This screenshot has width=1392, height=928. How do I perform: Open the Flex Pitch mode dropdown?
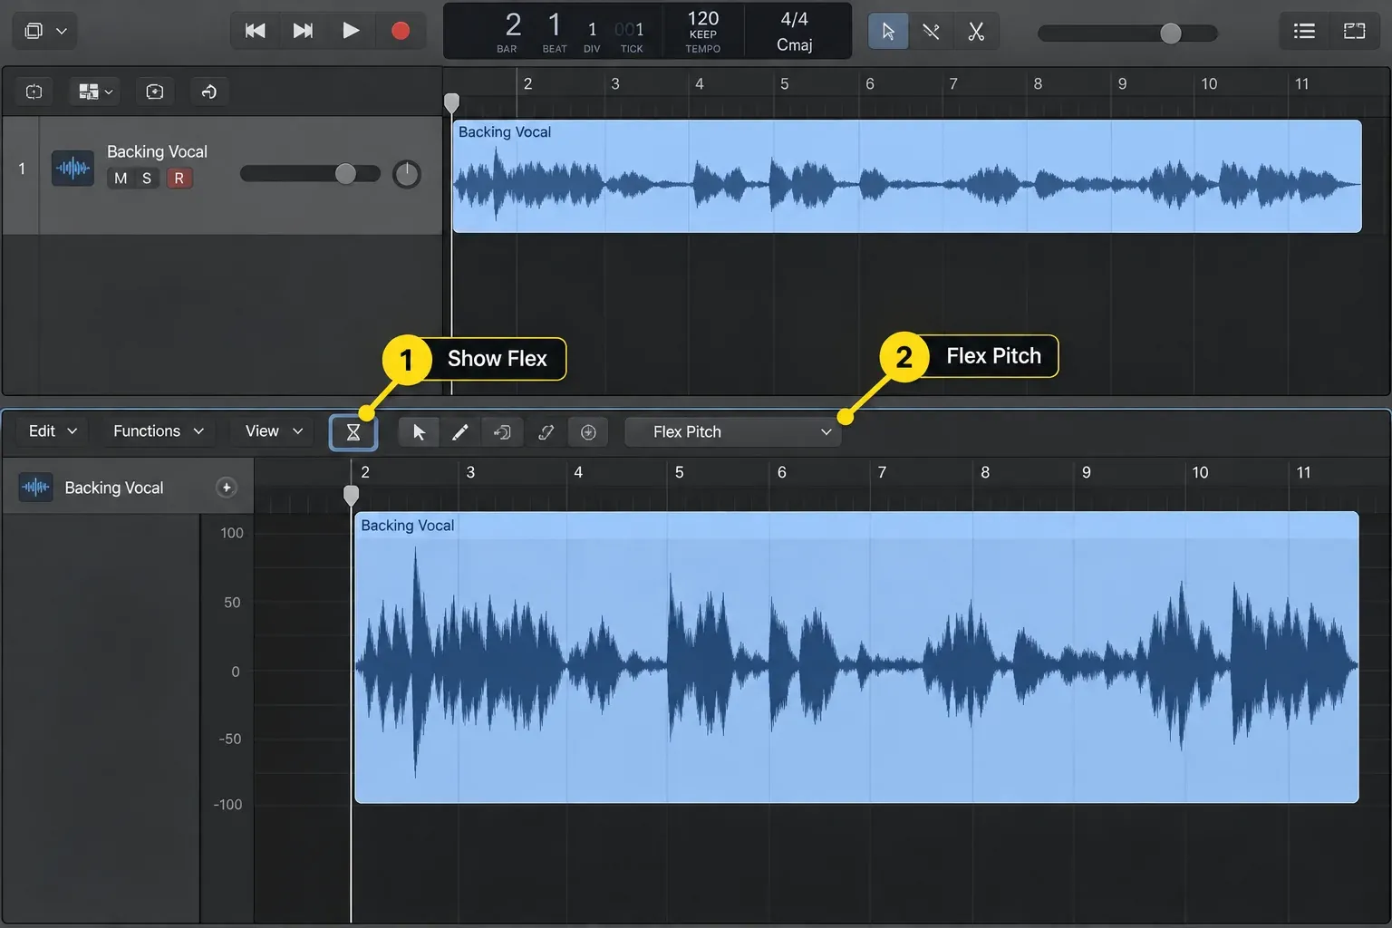733,432
